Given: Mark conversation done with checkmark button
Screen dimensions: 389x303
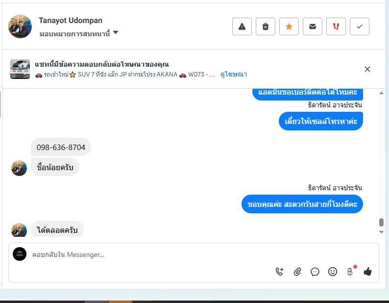Looking at the screenshot, I should pyautogui.click(x=360, y=26).
